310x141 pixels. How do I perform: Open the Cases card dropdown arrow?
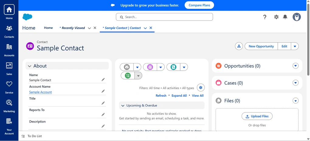tap(296, 83)
